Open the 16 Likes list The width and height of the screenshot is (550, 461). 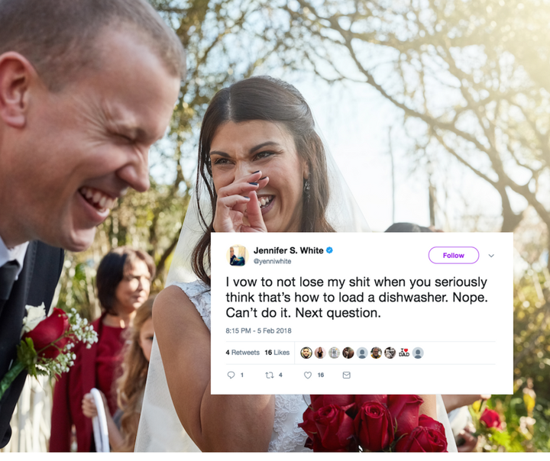pyautogui.click(x=277, y=353)
